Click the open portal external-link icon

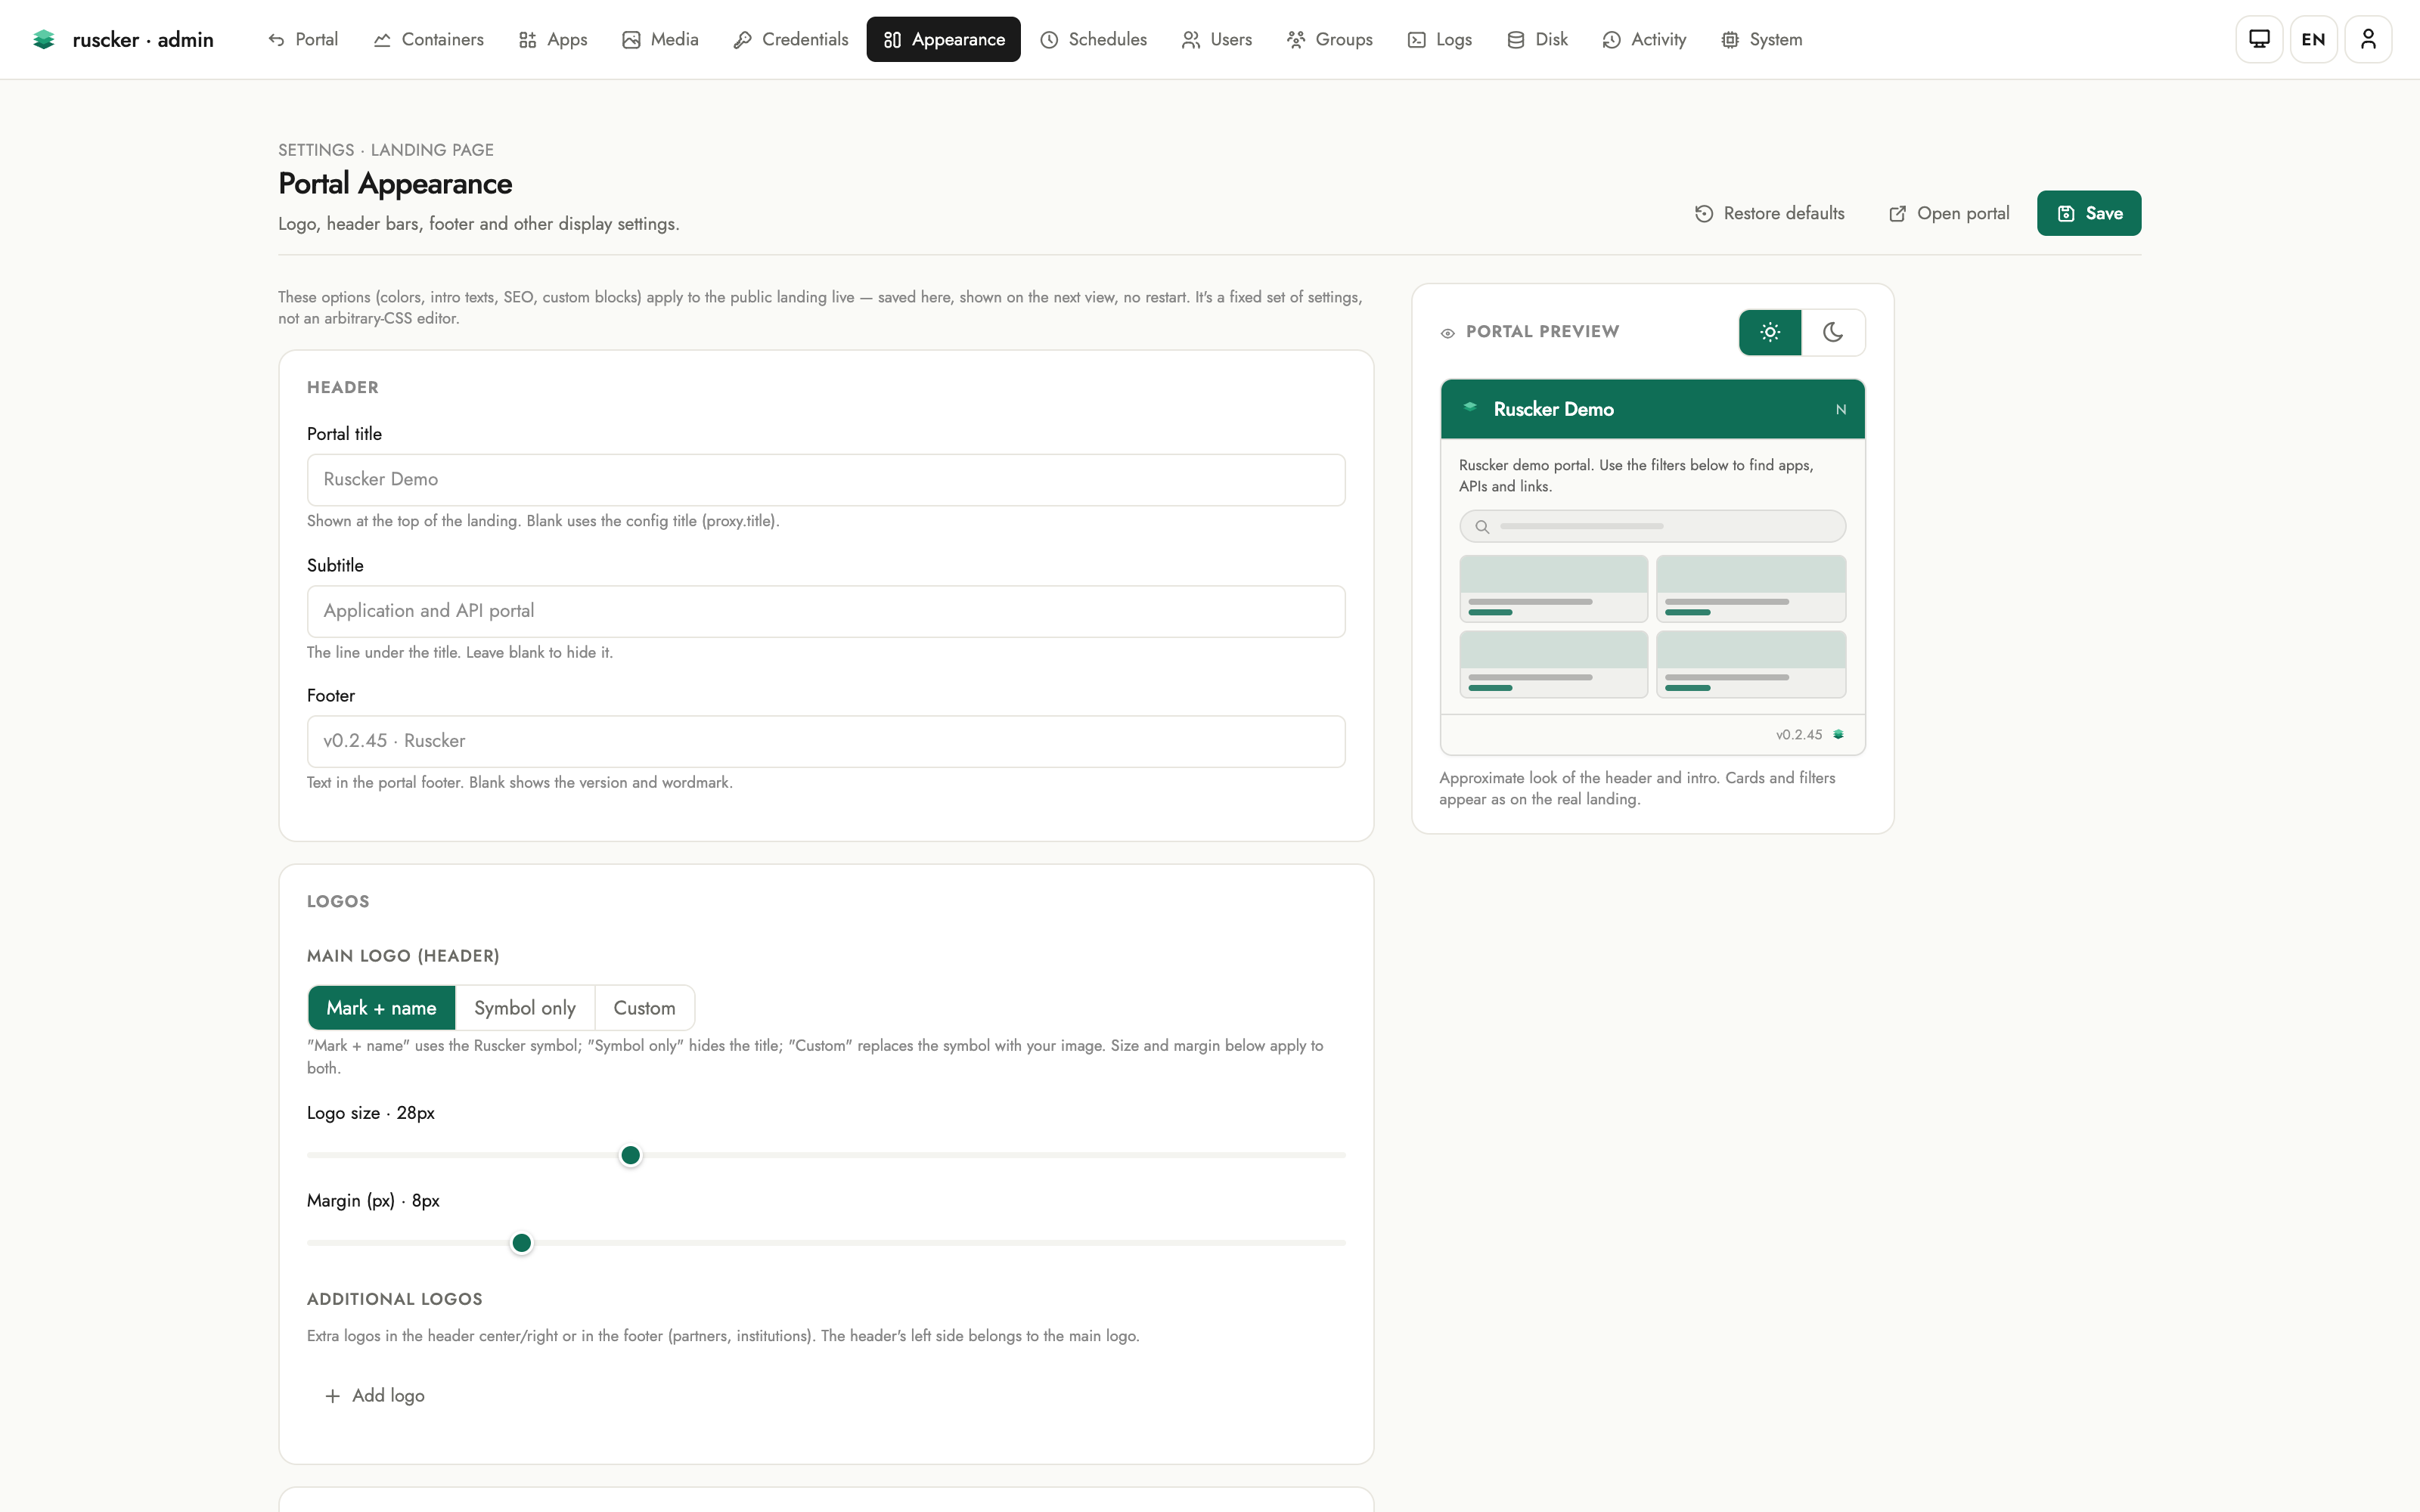[1897, 213]
